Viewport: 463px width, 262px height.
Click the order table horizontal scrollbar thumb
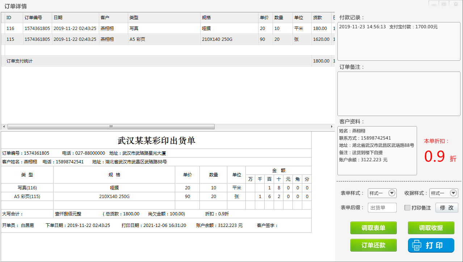point(111,127)
